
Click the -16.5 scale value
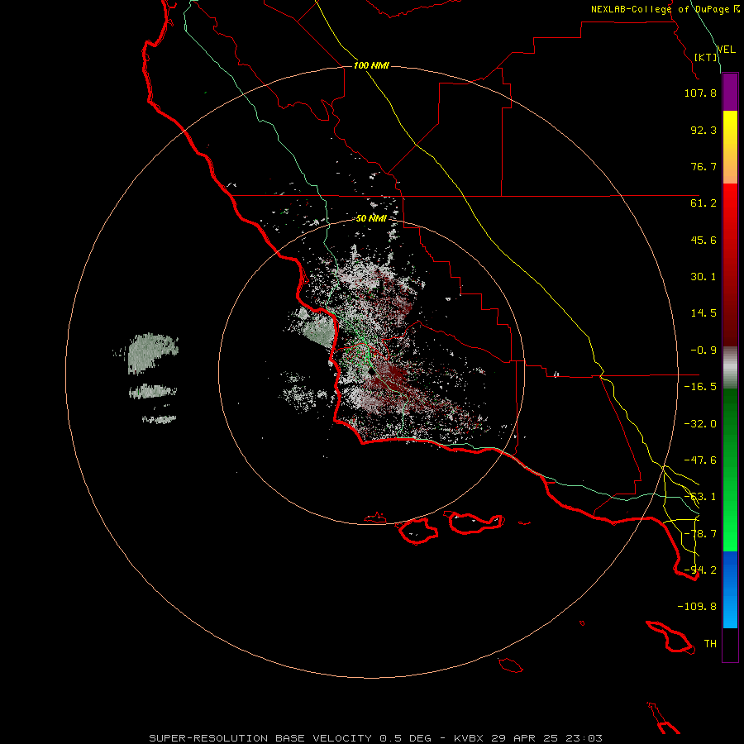coord(700,387)
